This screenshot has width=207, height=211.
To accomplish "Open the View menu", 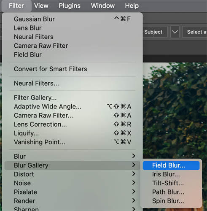I will click(41, 6).
